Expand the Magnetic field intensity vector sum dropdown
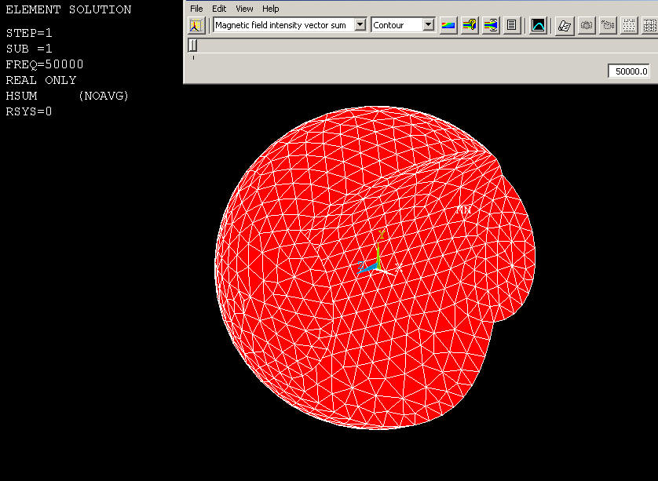 [x=360, y=25]
